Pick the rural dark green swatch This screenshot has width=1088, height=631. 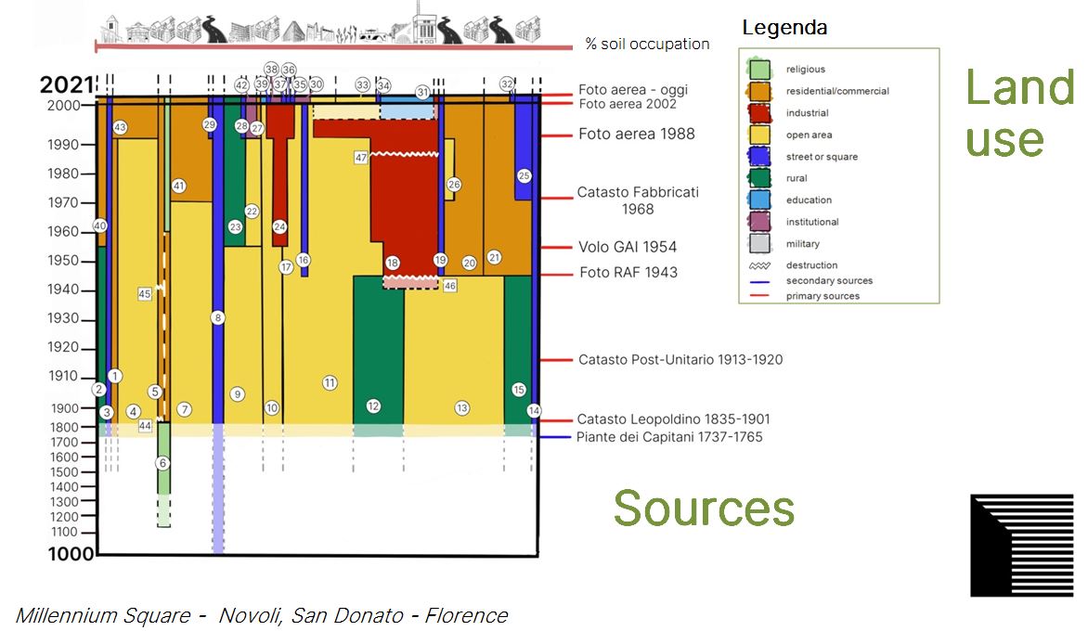pos(759,178)
